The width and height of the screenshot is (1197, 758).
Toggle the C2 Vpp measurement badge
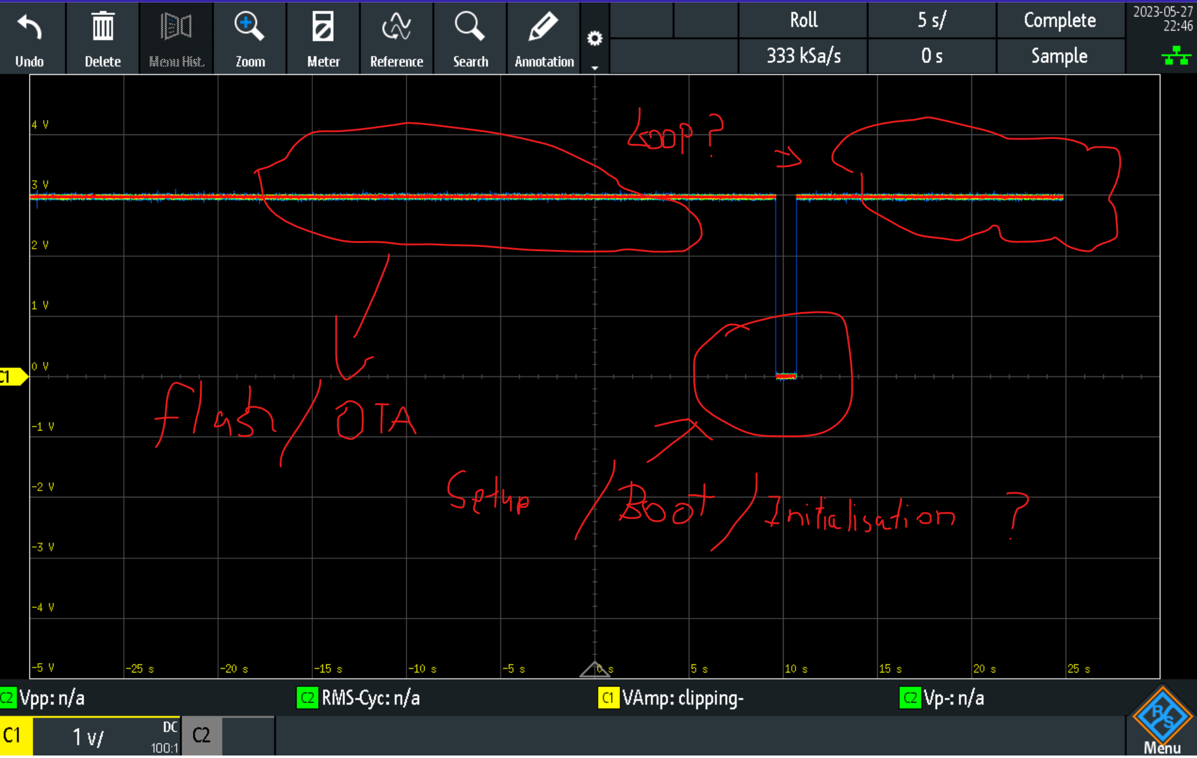44,698
